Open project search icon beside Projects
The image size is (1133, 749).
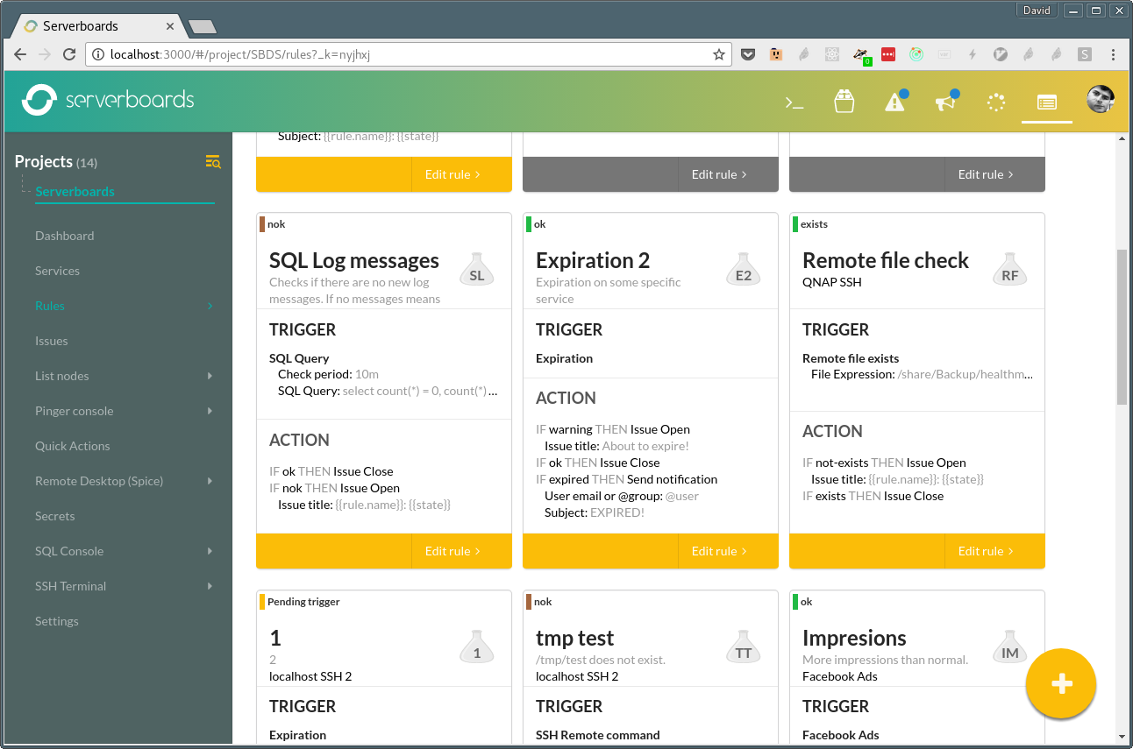tap(213, 161)
